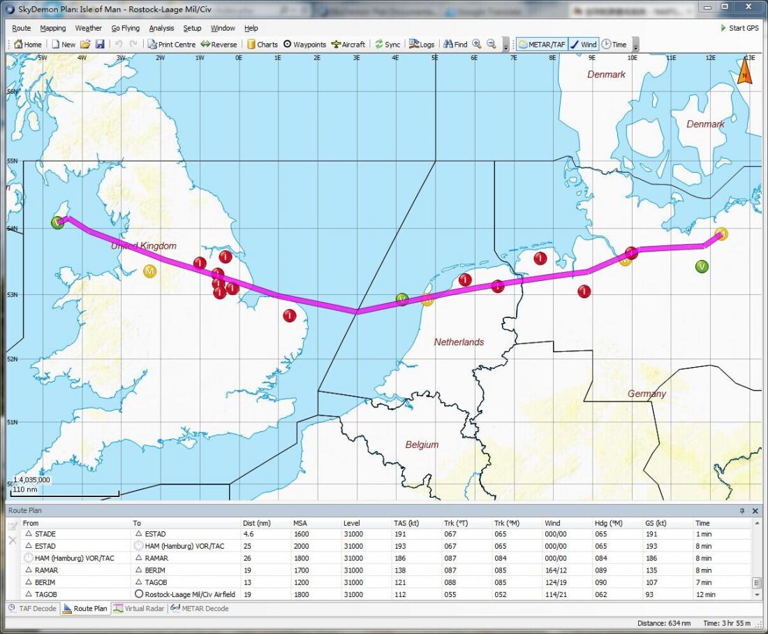768x634 pixels.
Task: Open the Charts tool
Action: (262, 44)
